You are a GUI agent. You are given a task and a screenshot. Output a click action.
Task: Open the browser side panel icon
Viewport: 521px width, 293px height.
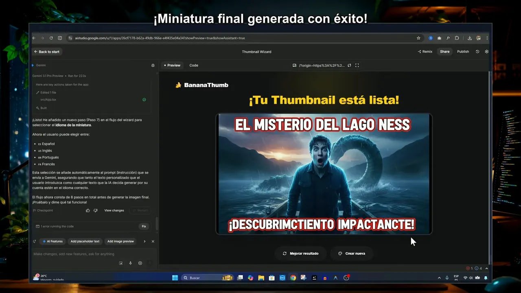pos(60,38)
